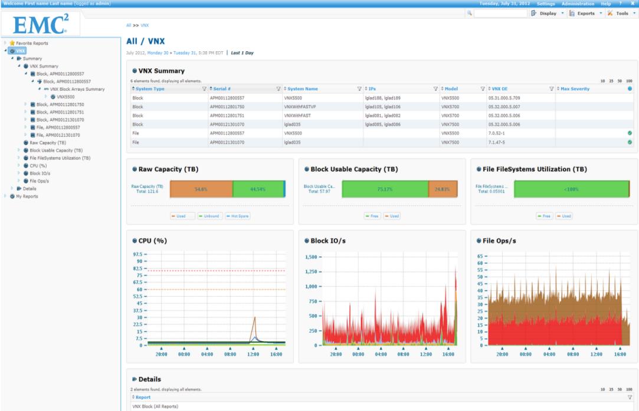
Task: Select CPU (%) label in the navigation tree
Action: 38,166
